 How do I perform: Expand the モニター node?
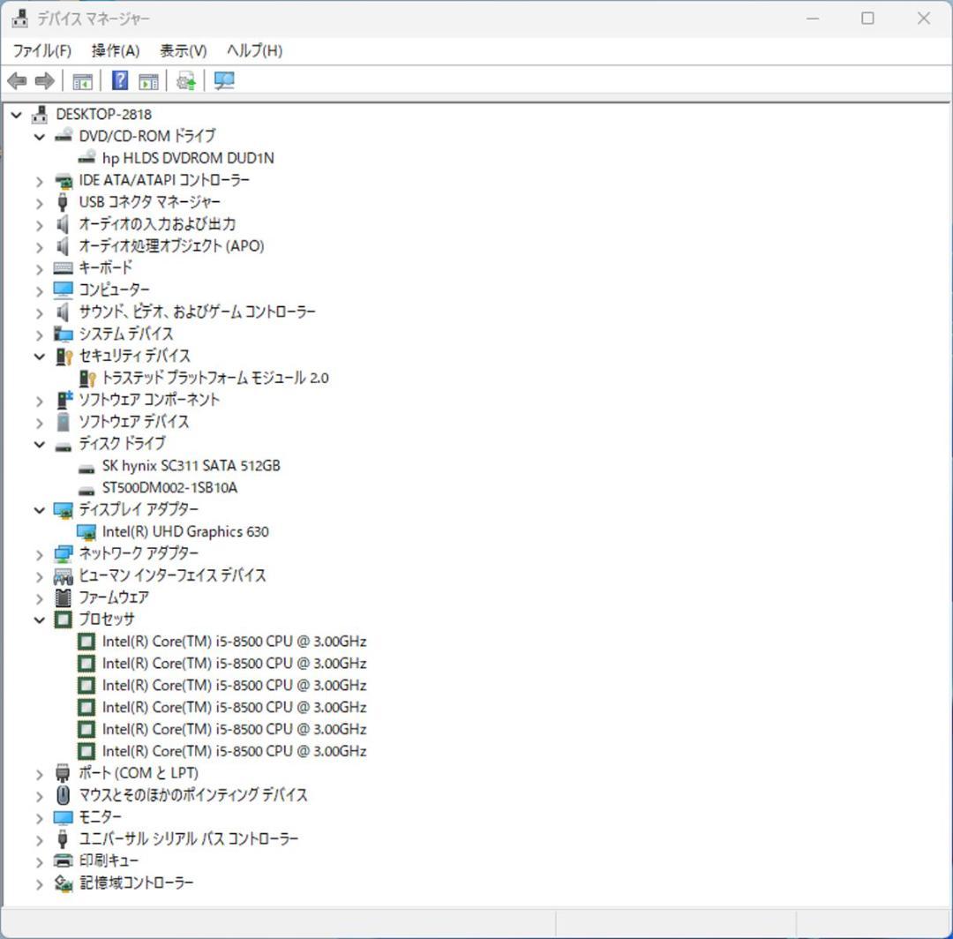40,819
